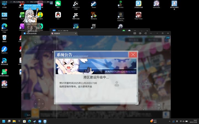The height and width of the screenshot is (124, 199).
Task: Open the manosaba desktop shortcut
Action: click(x=156, y=4)
